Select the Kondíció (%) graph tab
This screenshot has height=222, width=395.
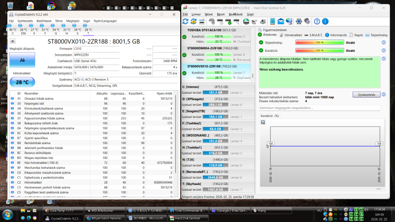coord(270,116)
